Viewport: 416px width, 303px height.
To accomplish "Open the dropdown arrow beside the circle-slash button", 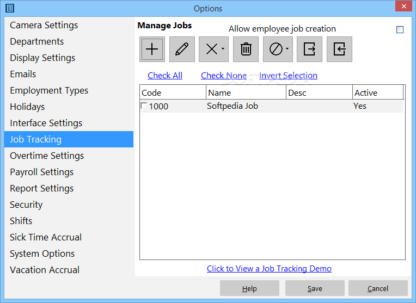I will 287,49.
